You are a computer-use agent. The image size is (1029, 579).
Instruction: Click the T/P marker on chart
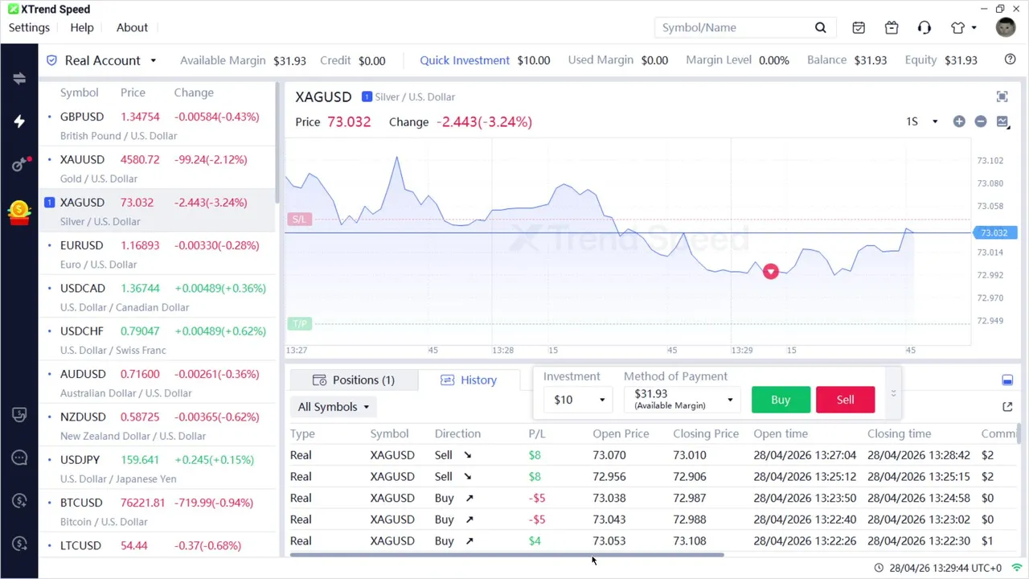(299, 323)
